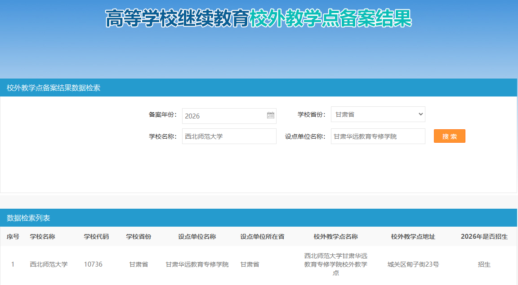Click the 高等学校继续教育校外教学点备案结果 banner title

coord(259,18)
